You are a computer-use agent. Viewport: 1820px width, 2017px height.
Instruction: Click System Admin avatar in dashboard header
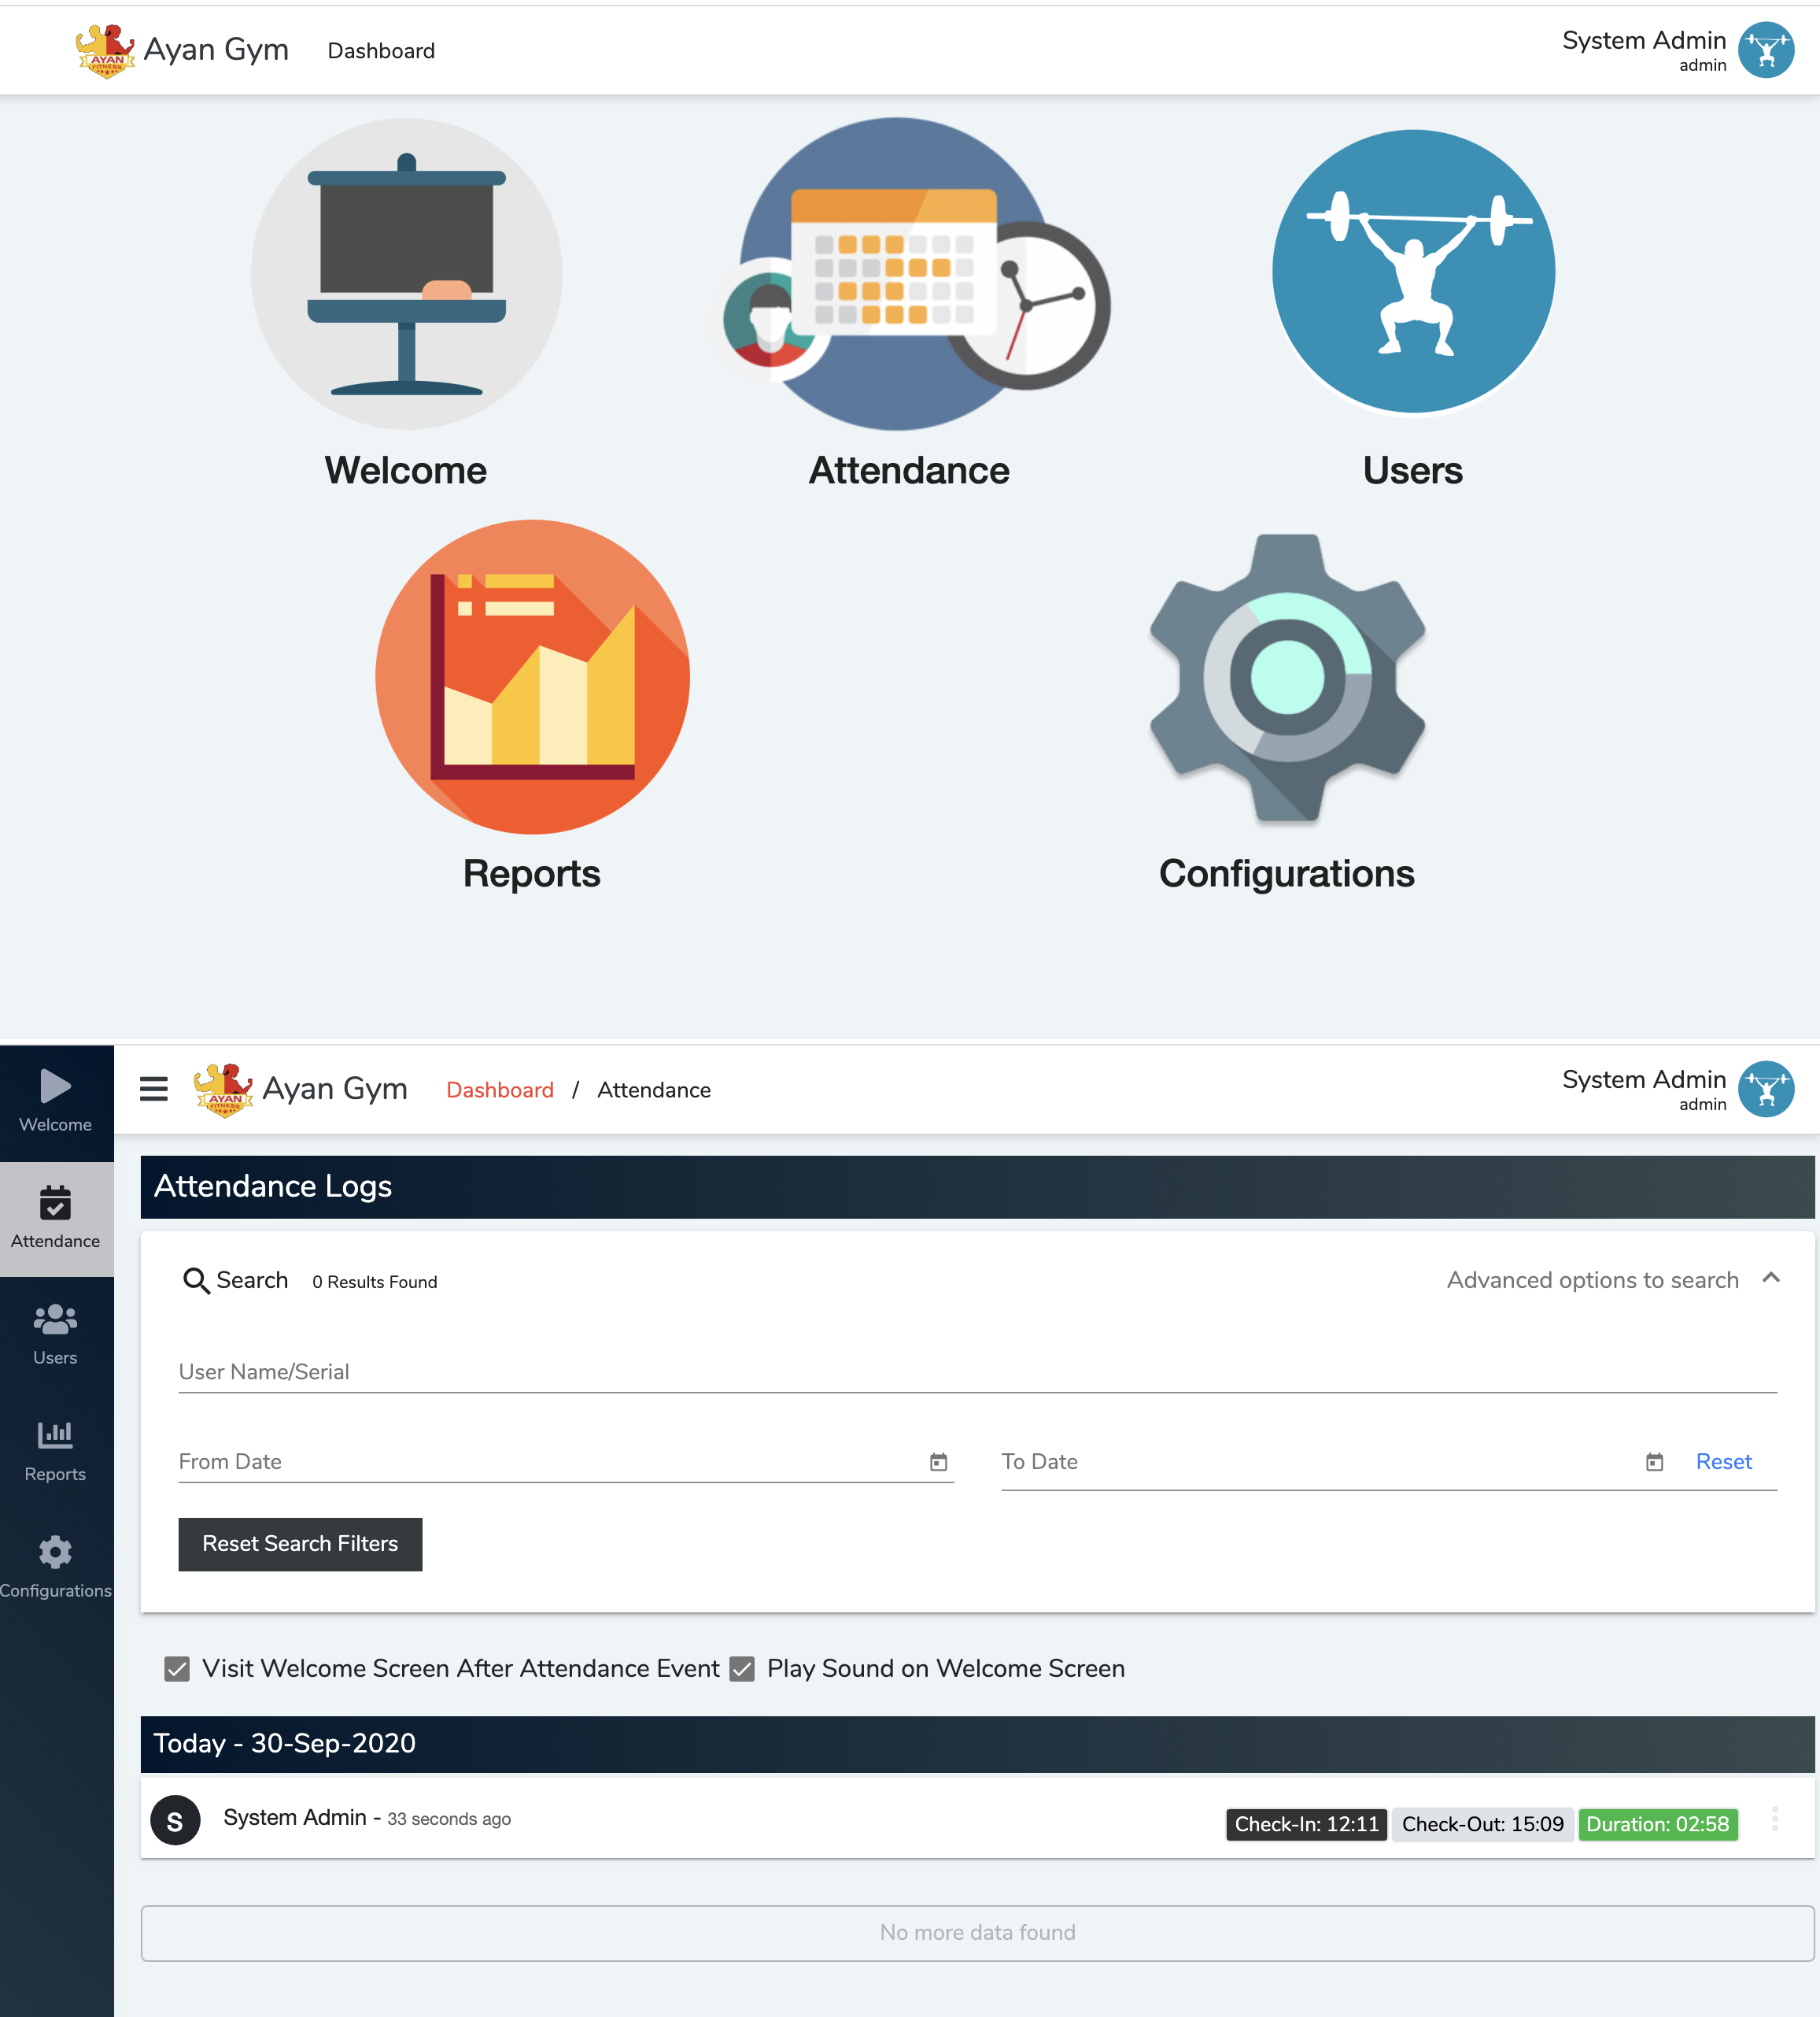(x=1766, y=50)
